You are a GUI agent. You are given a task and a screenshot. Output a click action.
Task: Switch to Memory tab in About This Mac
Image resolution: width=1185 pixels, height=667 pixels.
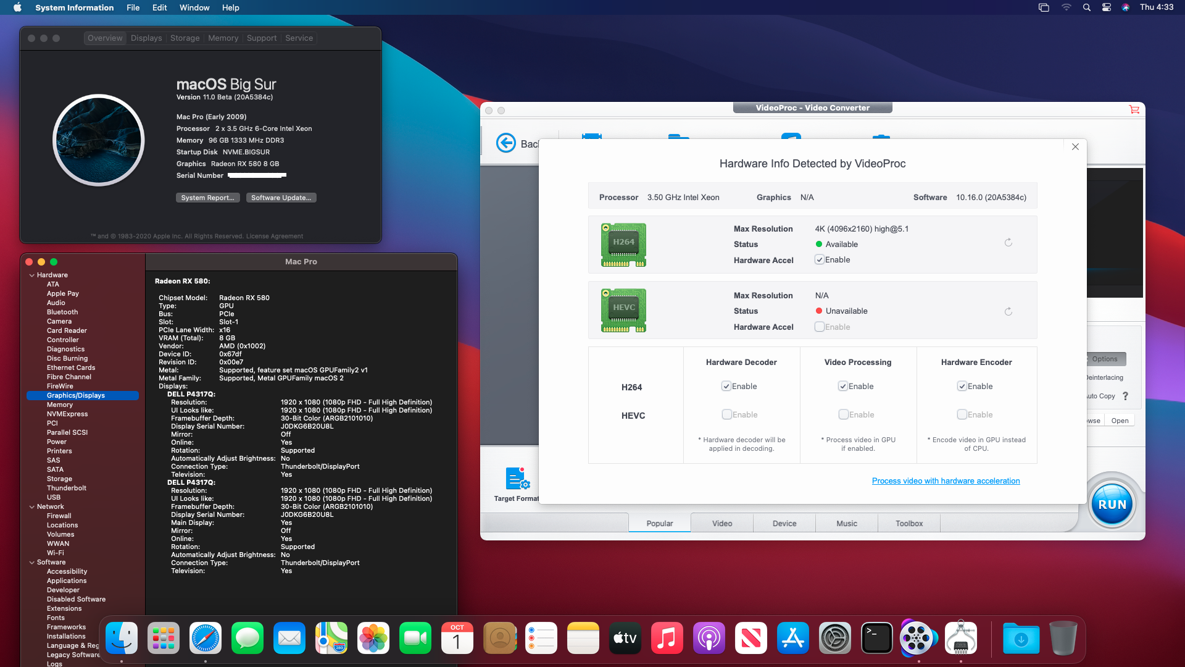[223, 38]
